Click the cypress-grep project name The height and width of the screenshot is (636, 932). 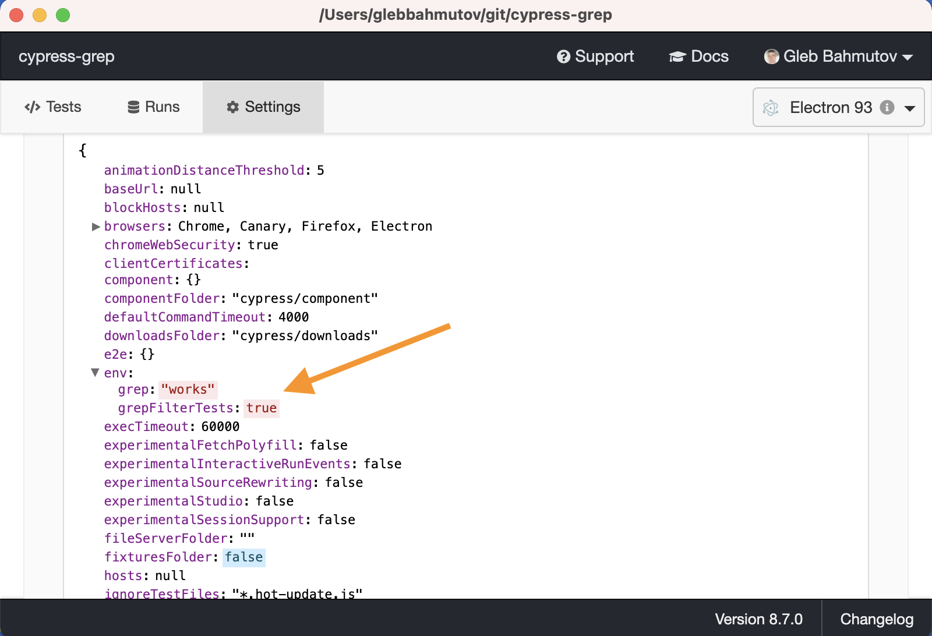coord(66,56)
